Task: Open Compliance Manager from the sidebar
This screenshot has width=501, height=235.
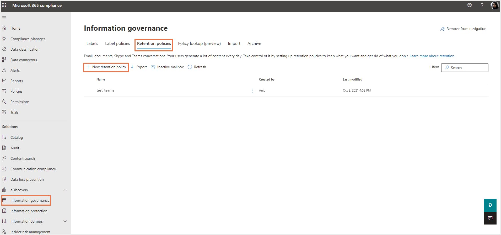Action: click(28, 39)
